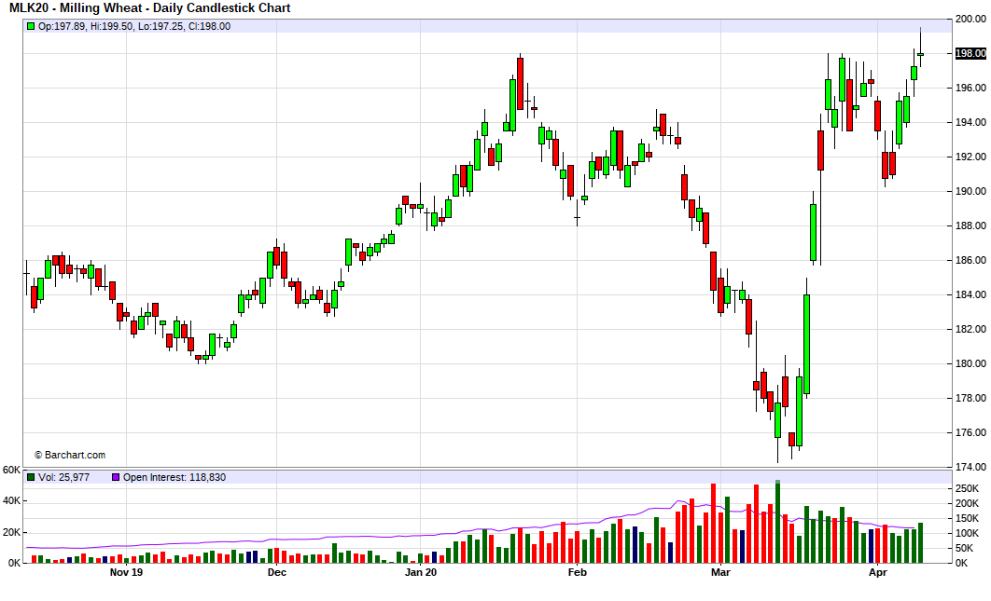Pick the Mar date axis label
Screen dimensions: 991x601
point(720,573)
